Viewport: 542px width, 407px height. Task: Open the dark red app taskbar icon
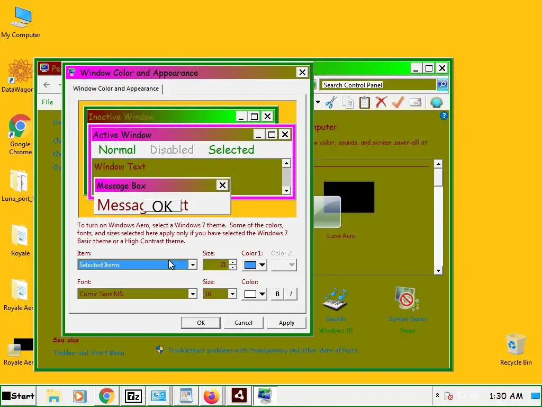point(239,395)
